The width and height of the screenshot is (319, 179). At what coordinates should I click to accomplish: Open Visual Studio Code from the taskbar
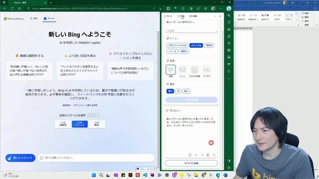coord(145,175)
